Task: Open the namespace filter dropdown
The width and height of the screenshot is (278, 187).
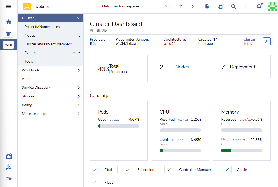Action: click(x=136, y=6)
